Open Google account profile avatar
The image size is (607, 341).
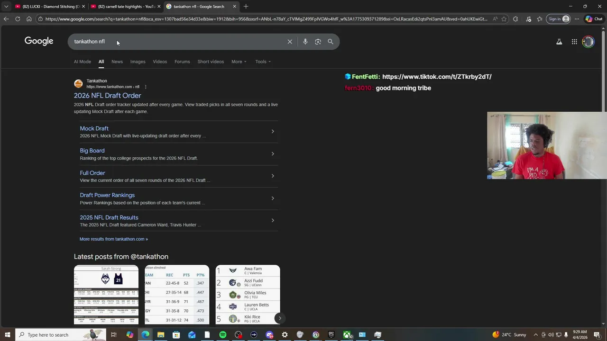click(588, 42)
